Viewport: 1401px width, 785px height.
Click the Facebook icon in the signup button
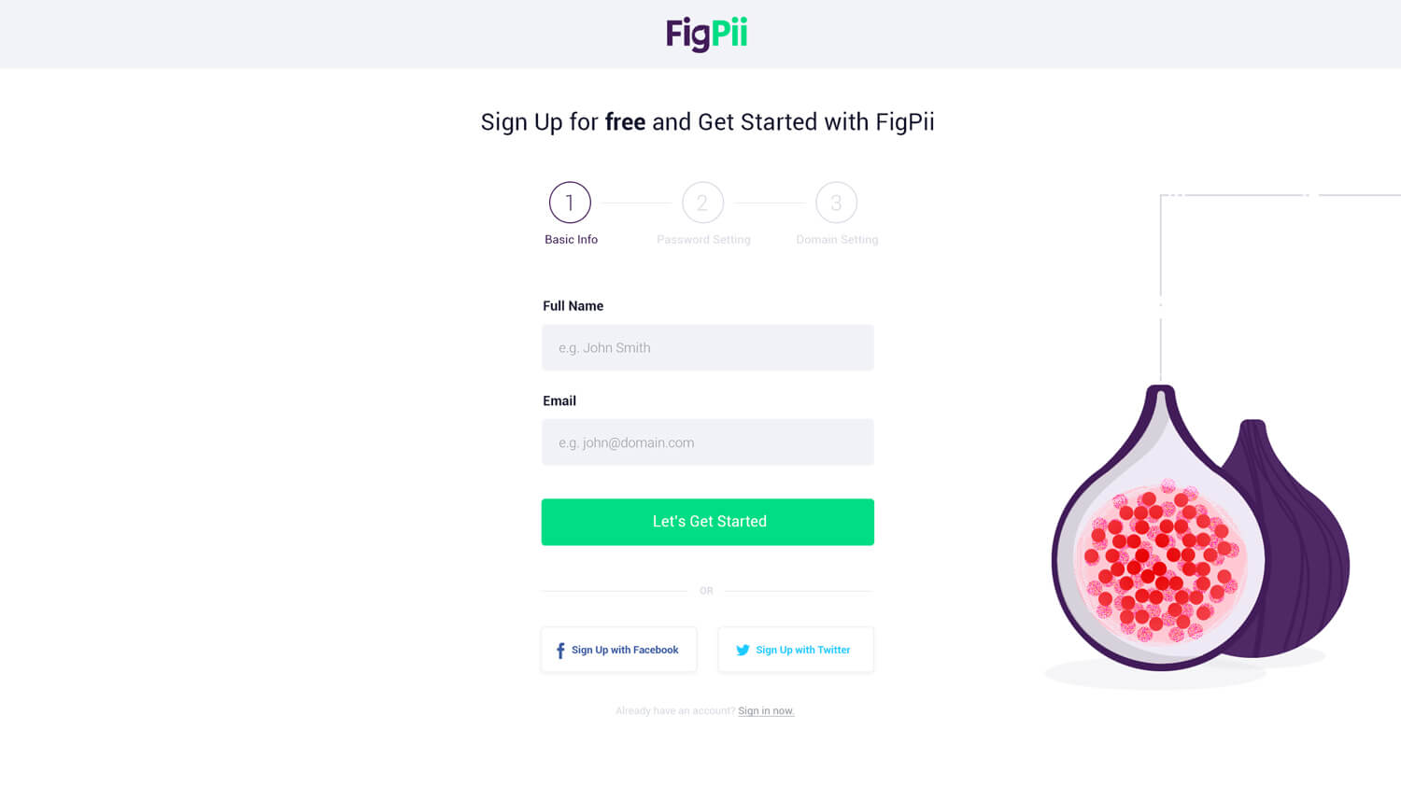click(560, 651)
